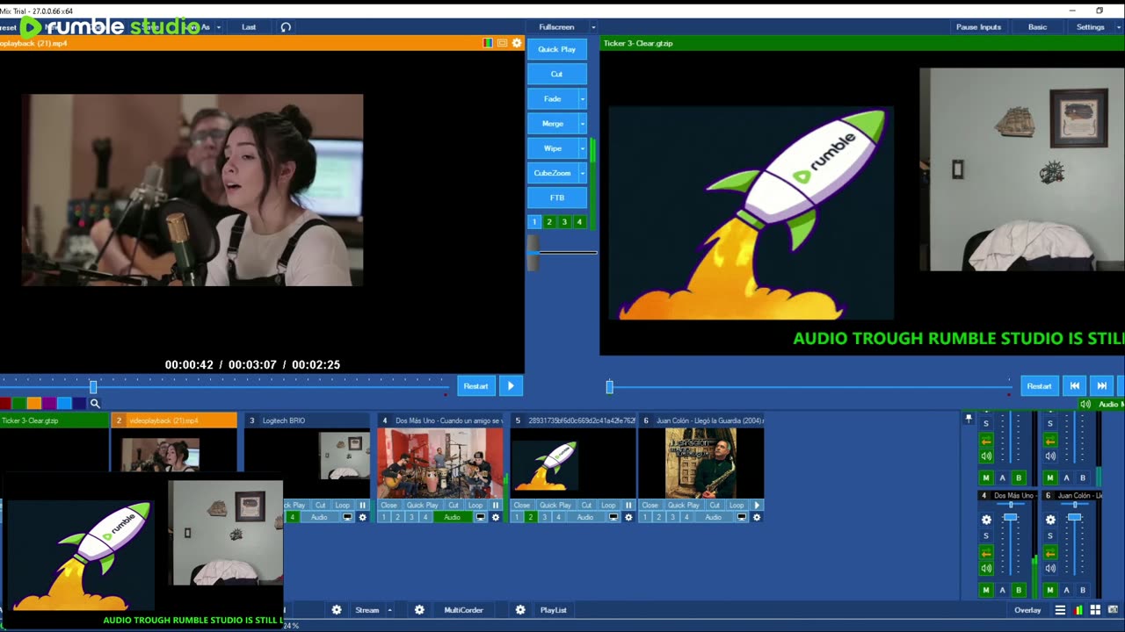
Task: Toggle overlay channel 1 under FTB
Action: (534, 222)
